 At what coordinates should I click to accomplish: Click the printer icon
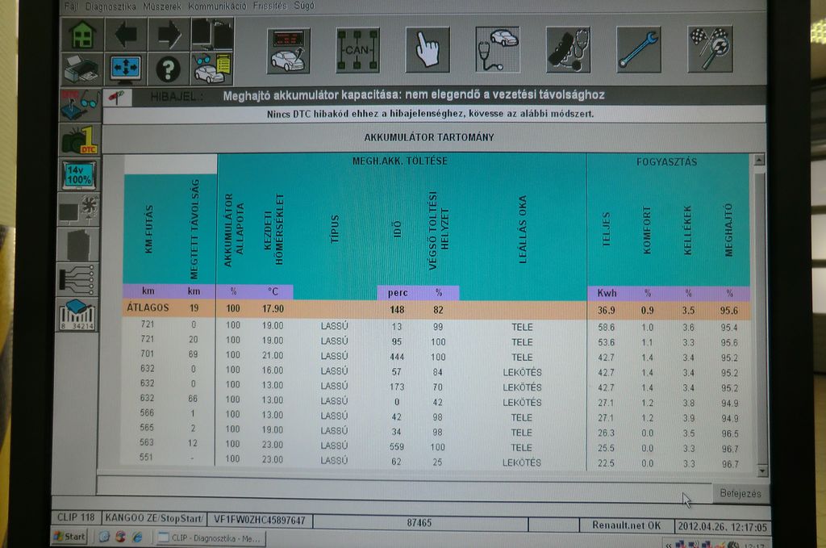(x=81, y=69)
